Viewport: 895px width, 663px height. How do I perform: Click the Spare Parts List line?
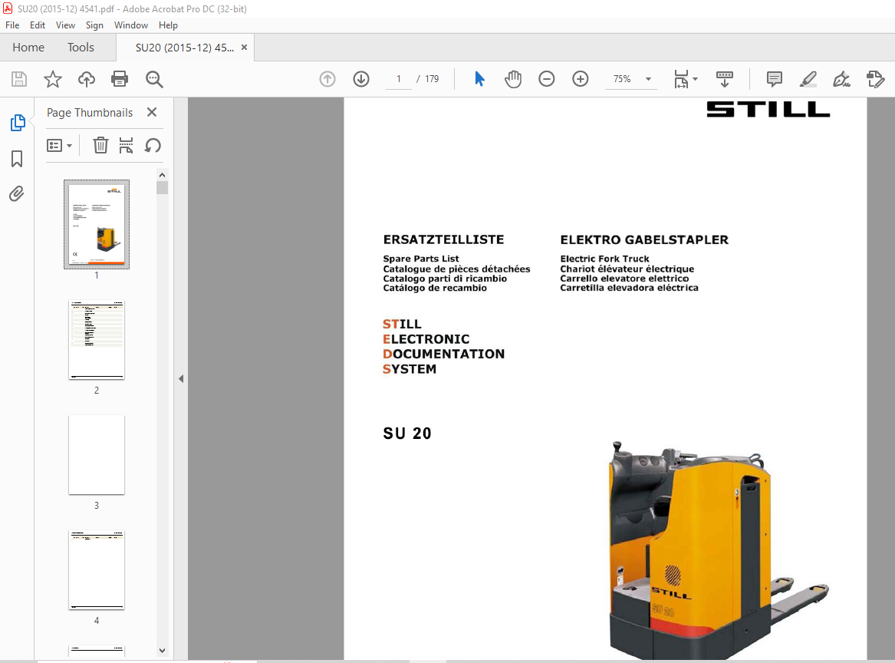pyautogui.click(x=421, y=259)
